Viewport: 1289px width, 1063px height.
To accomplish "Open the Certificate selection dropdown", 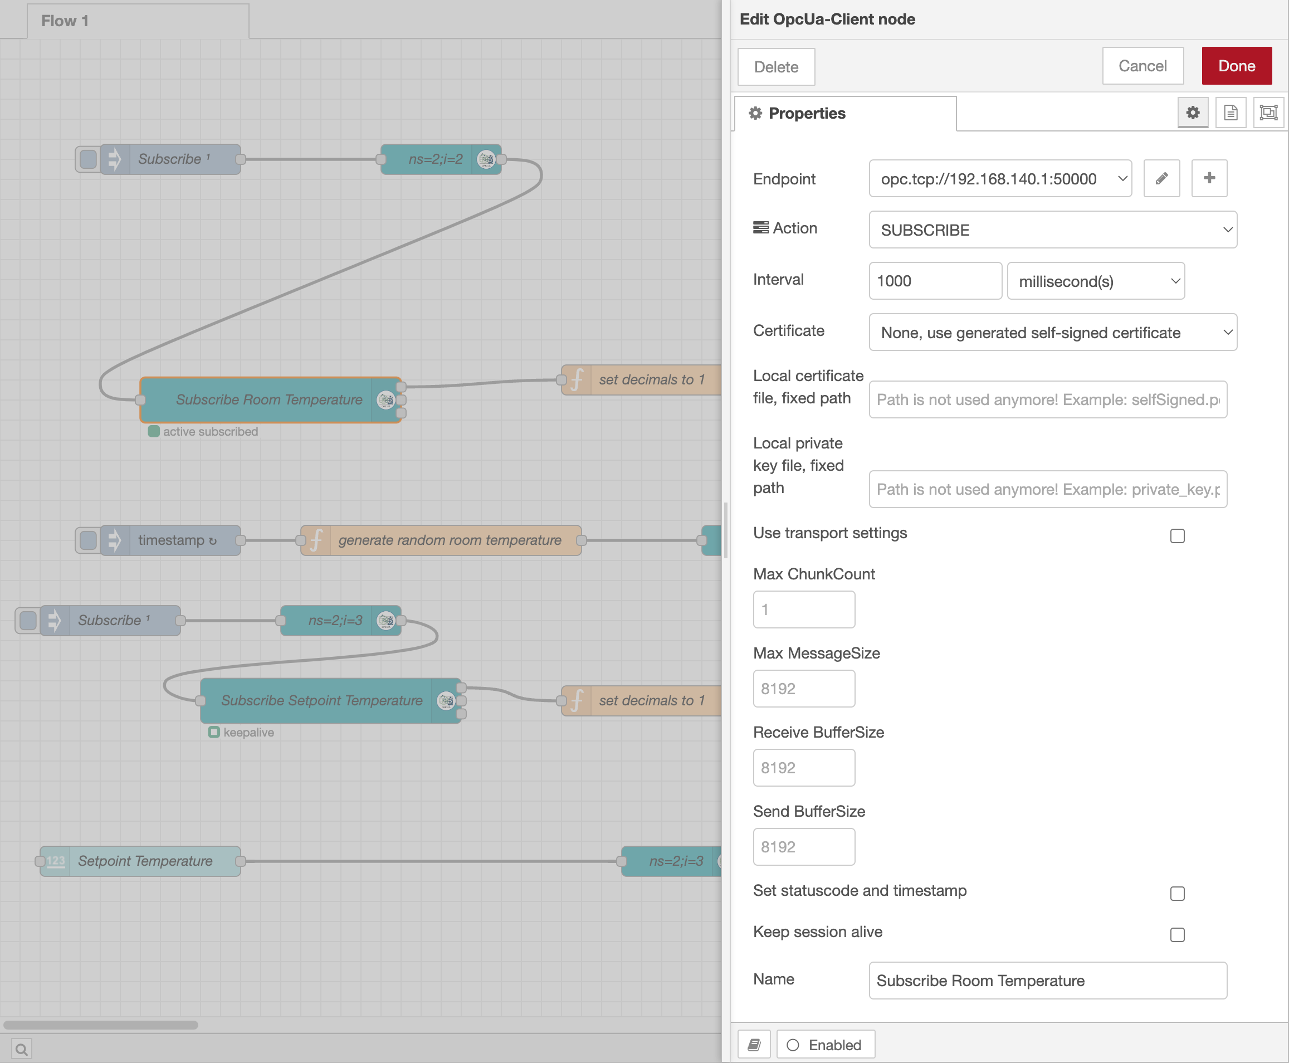I will 1052,332.
